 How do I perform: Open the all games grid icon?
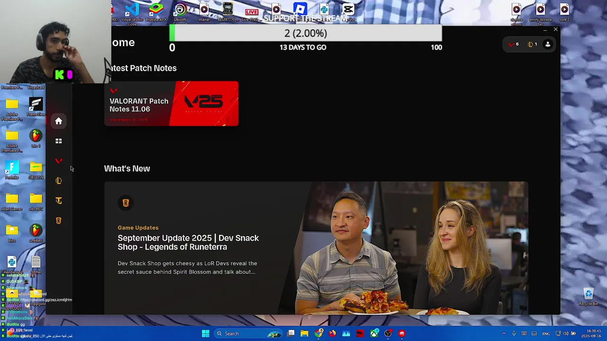[x=58, y=141]
